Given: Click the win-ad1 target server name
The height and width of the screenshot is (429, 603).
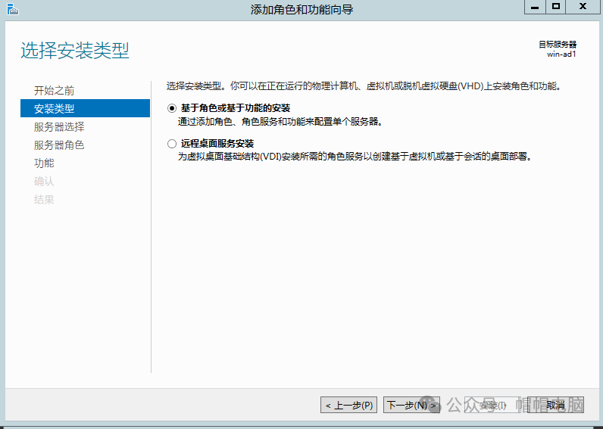Looking at the screenshot, I should [561, 54].
